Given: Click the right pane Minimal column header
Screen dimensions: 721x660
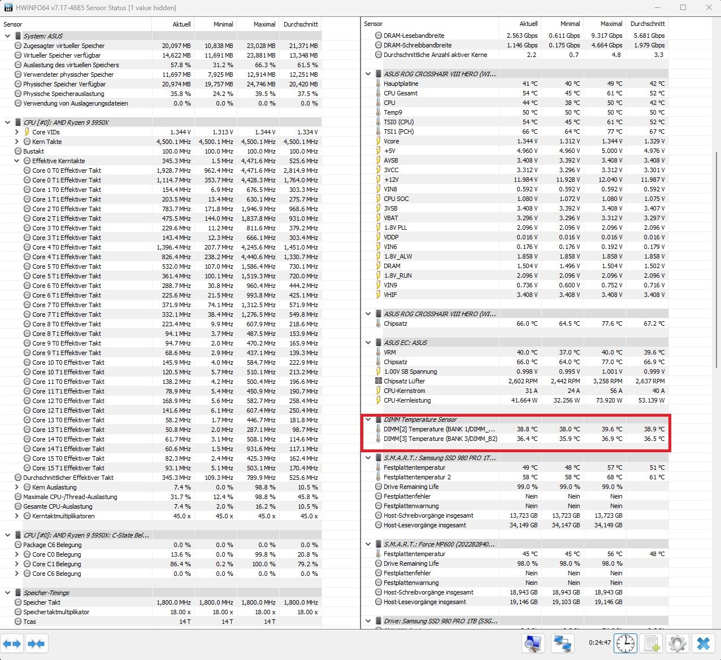Looking at the screenshot, I should (x=562, y=24).
